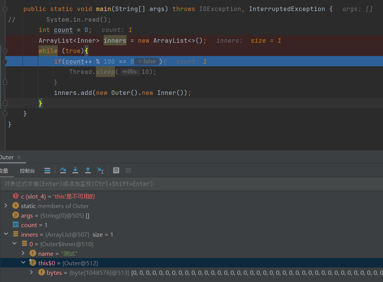
Task: Click the 'millis:' parameter hint
Action: click(130, 72)
